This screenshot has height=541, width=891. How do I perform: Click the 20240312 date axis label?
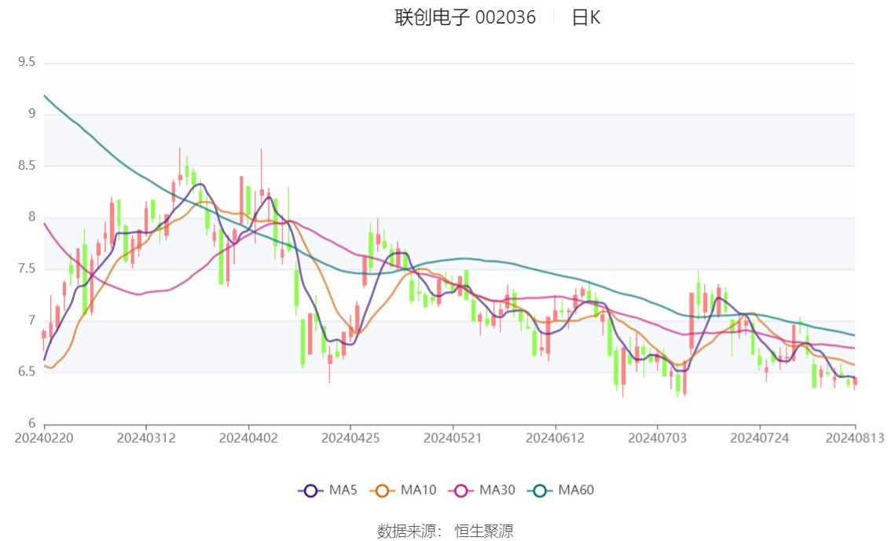coord(146,438)
